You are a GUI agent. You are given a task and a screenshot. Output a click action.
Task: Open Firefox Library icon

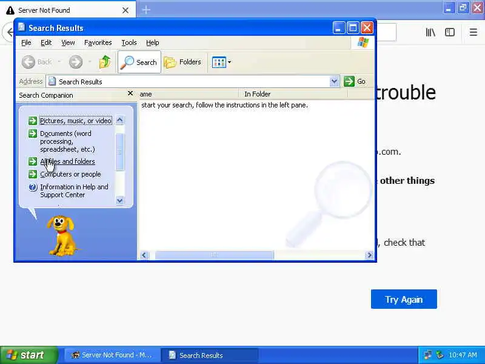coord(430,32)
